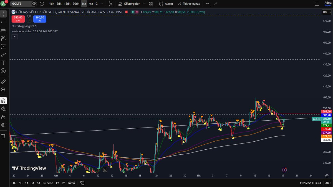The width and height of the screenshot is (333, 187).
Task: Set the date range to 1G
Action: [x=14, y=183]
